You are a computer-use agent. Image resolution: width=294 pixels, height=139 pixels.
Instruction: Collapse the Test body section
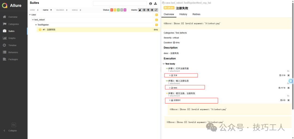pyautogui.click(x=164, y=64)
